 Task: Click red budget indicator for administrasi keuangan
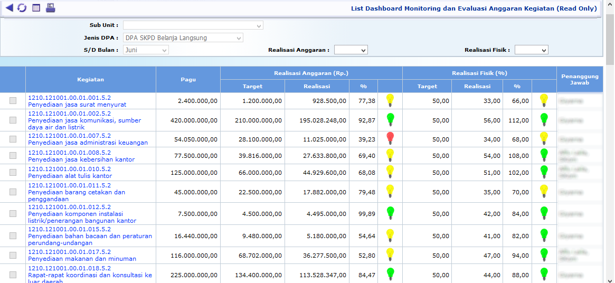pyautogui.click(x=390, y=139)
